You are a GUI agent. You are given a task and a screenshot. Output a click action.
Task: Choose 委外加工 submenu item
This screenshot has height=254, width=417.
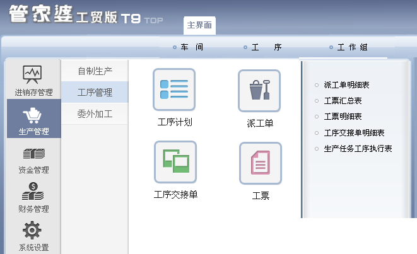pyautogui.click(x=95, y=114)
